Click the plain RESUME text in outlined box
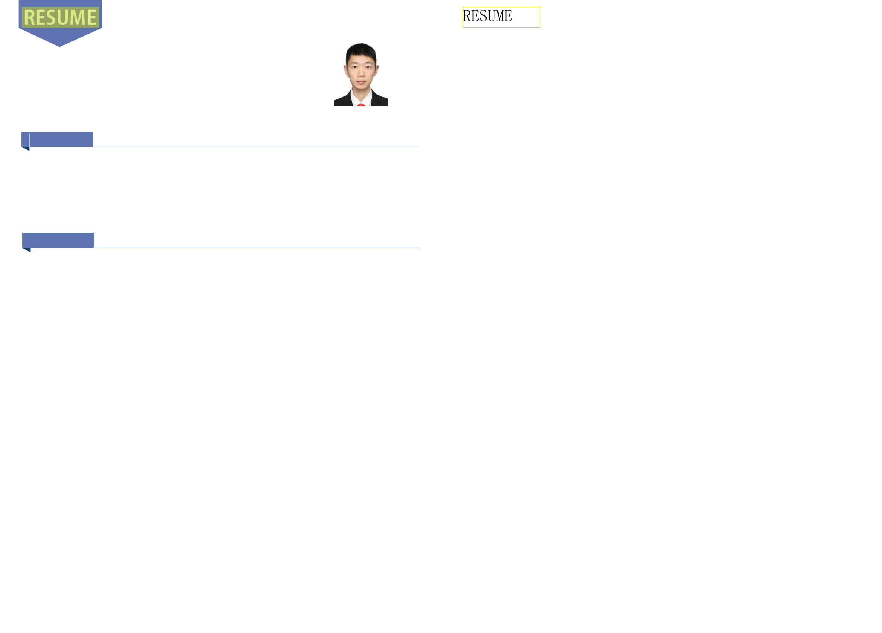The width and height of the screenshot is (882, 633). [x=487, y=16]
